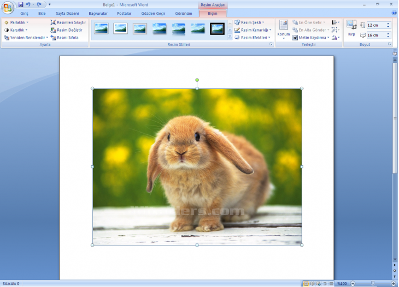Open the Konum position menu
This screenshot has width=399, height=287.
click(x=284, y=29)
